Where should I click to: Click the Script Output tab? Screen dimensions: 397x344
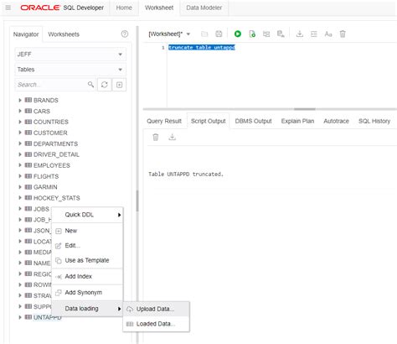click(x=209, y=121)
